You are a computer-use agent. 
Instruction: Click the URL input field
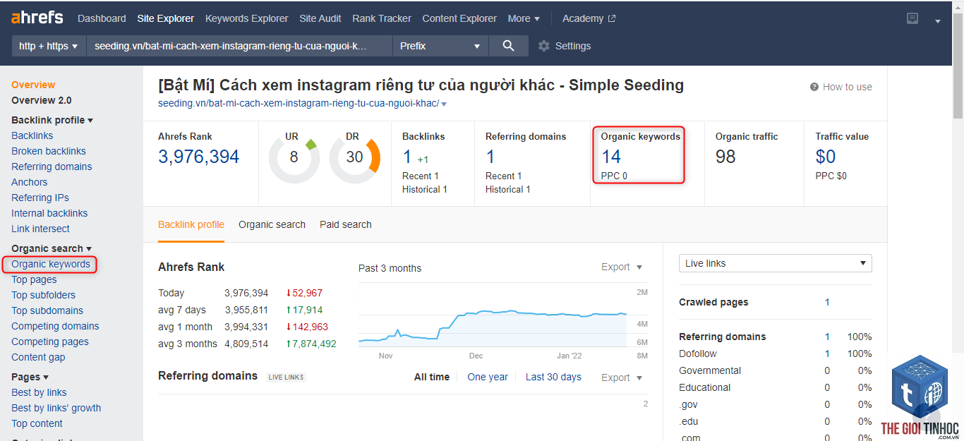pos(239,46)
